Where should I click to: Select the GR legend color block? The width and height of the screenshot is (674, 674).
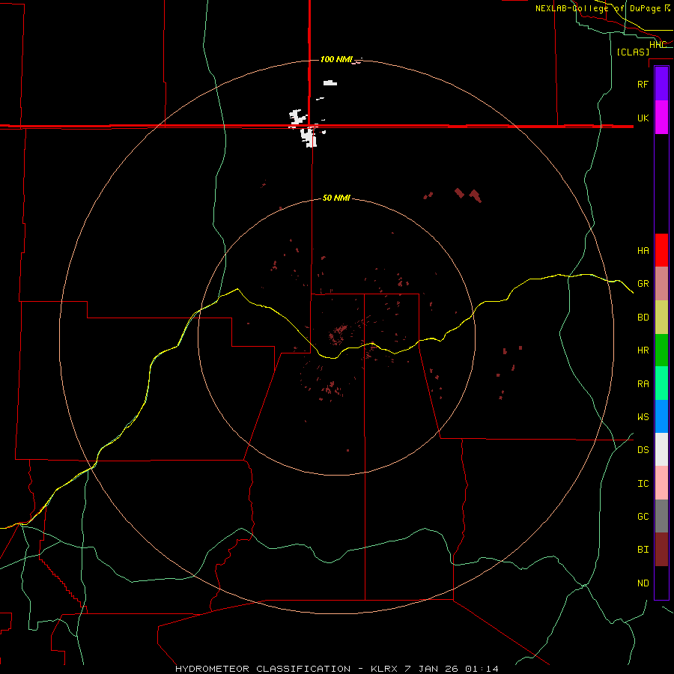pyautogui.click(x=661, y=284)
